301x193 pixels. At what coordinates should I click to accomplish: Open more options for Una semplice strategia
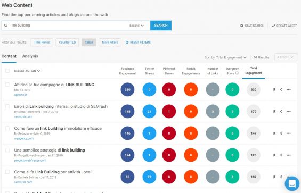(289, 155)
